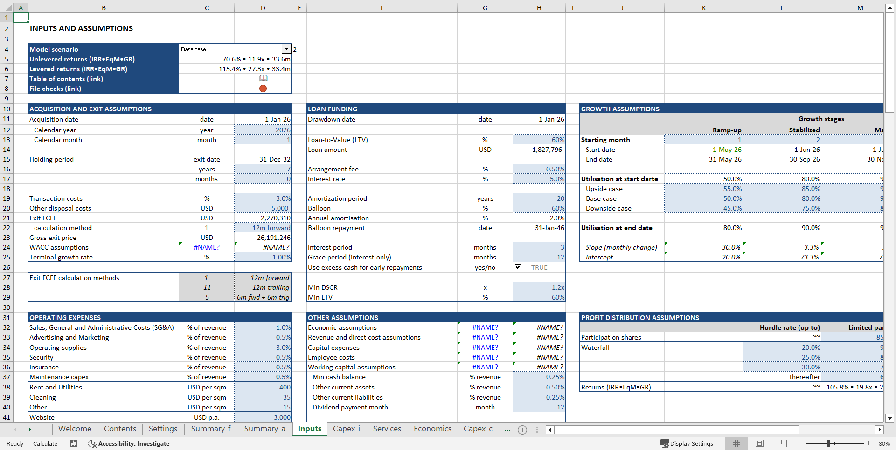Open the Economics sheet tab
This screenshot has width=896, height=450.
pyautogui.click(x=432, y=429)
